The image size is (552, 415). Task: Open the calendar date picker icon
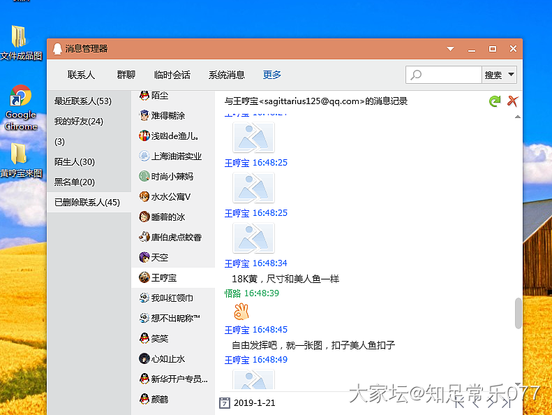pos(225,402)
